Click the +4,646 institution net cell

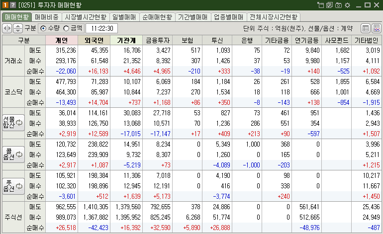[x=126, y=71]
